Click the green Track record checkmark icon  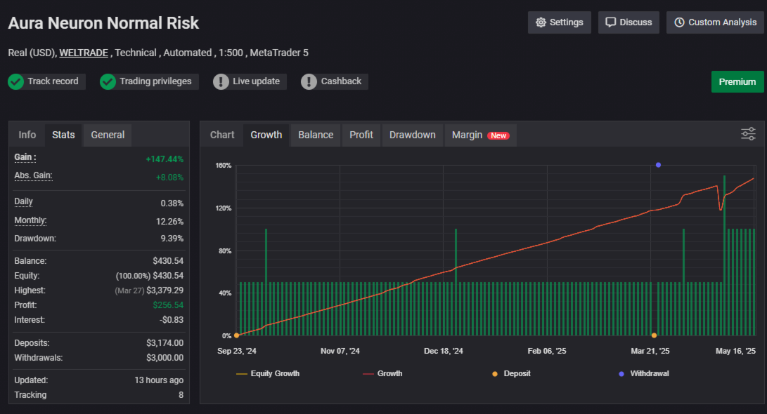pyautogui.click(x=15, y=81)
